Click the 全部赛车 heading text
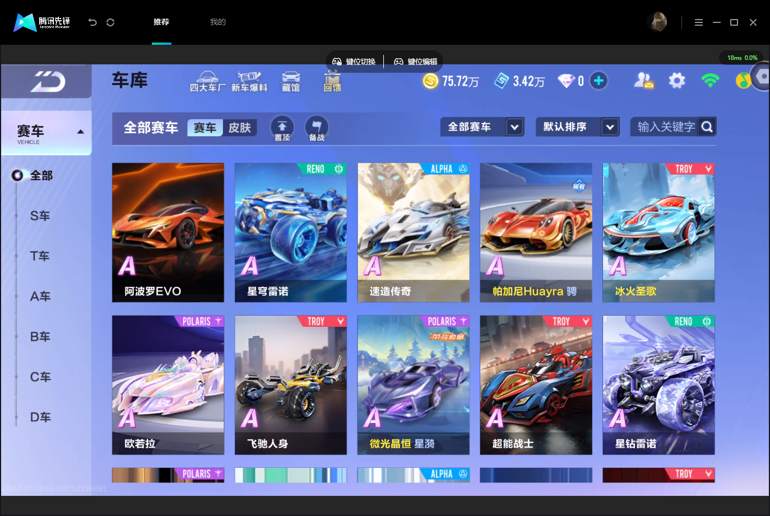Screen dimensions: 770x516 click(151, 128)
